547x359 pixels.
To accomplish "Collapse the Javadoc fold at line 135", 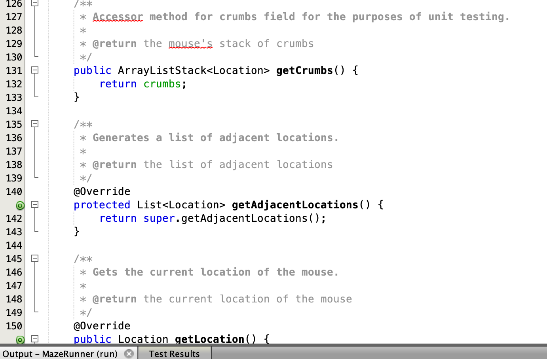I will pyautogui.click(x=35, y=124).
